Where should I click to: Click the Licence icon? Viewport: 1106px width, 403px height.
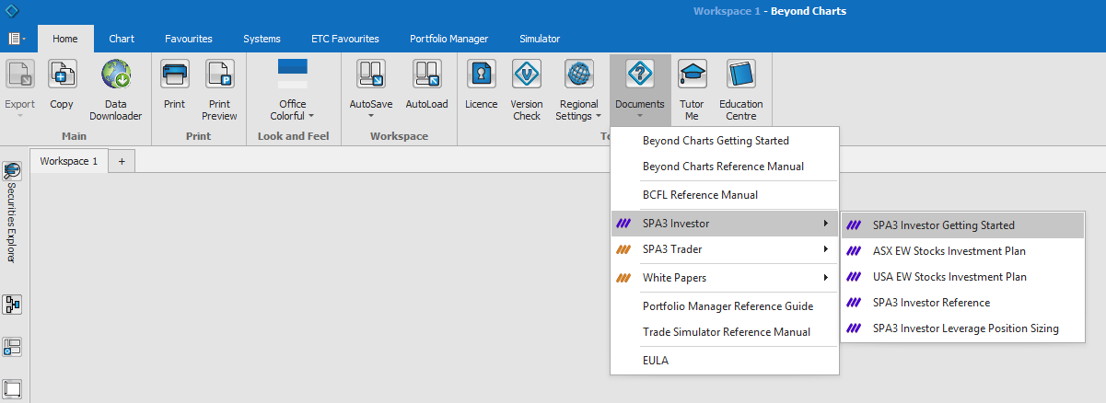pyautogui.click(x=481, y=75)
